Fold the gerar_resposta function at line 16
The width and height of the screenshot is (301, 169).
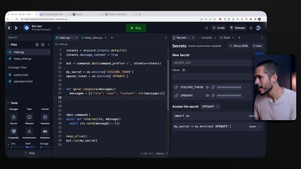coord(63,89)
